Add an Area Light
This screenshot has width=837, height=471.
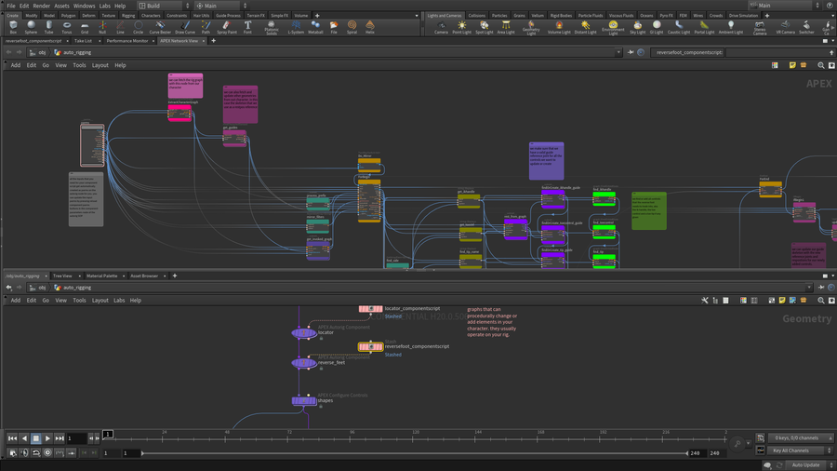click(506, 27)
